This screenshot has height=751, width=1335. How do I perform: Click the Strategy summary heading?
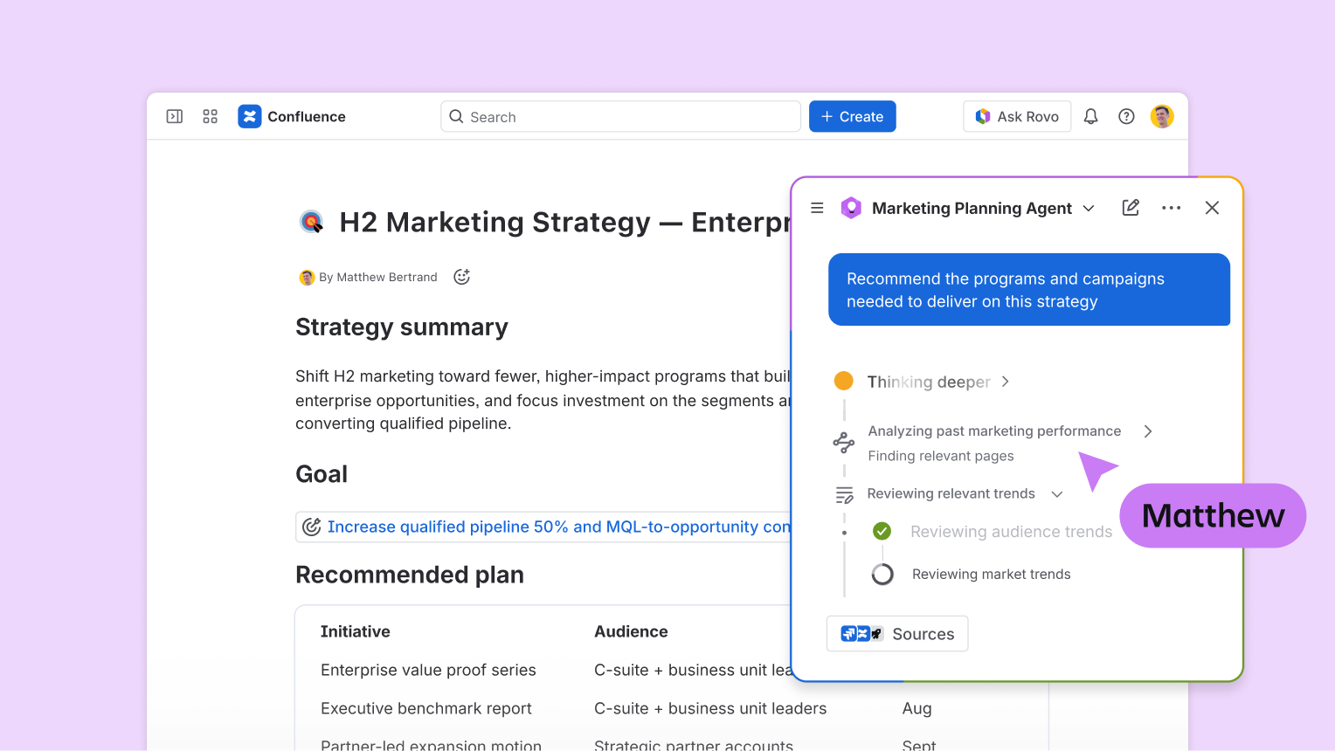pyautogui.click(x=402, y=327)
